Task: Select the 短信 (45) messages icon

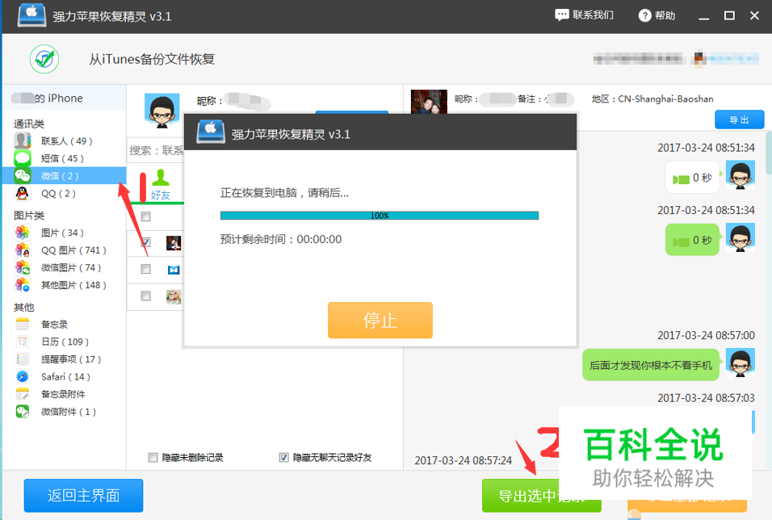Action: (x=22, y=158)
